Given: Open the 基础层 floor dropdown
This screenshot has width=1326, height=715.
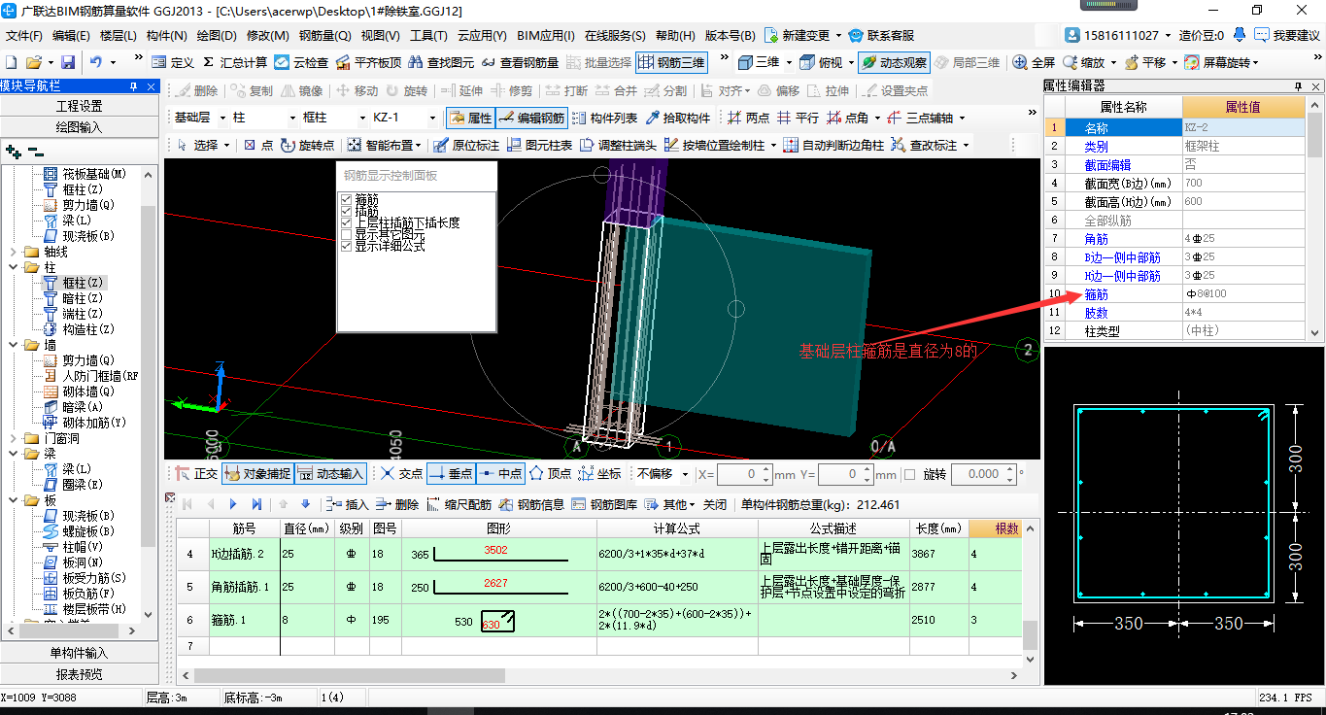Looking at the screenshot, I should [222, 118].
